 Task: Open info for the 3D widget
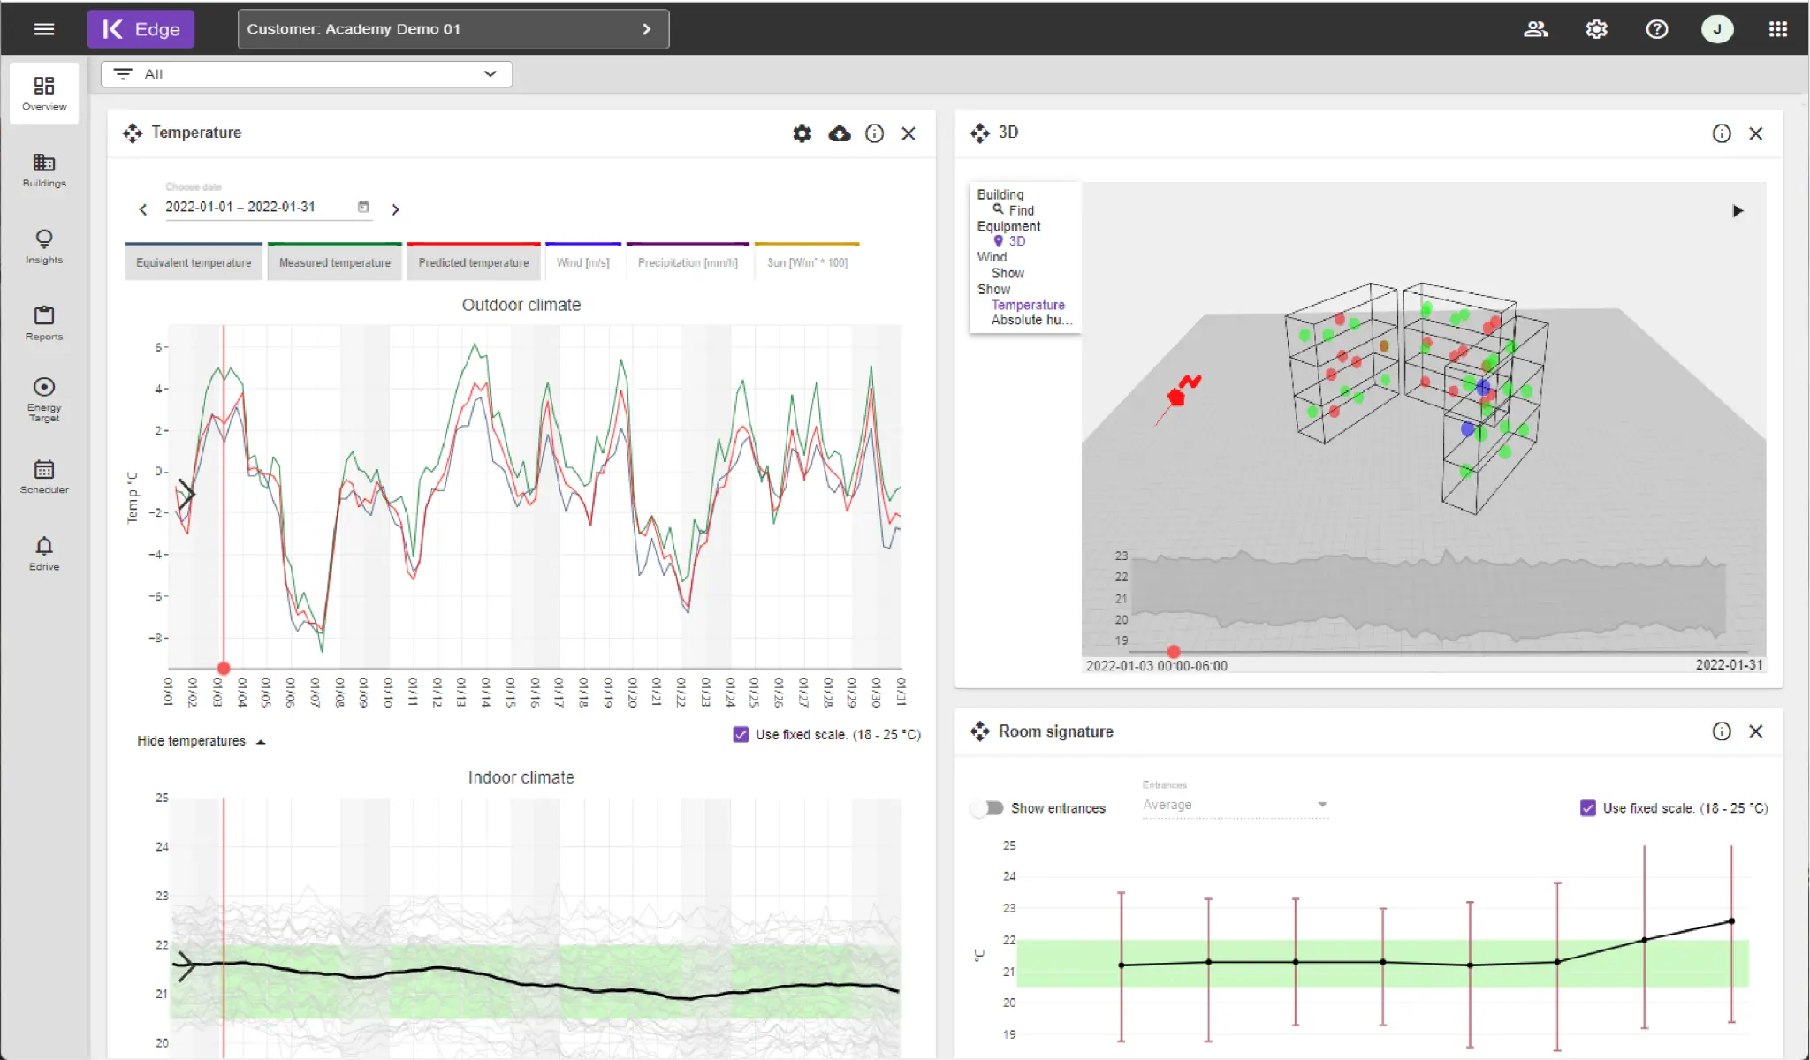[x=1721, y=133]
